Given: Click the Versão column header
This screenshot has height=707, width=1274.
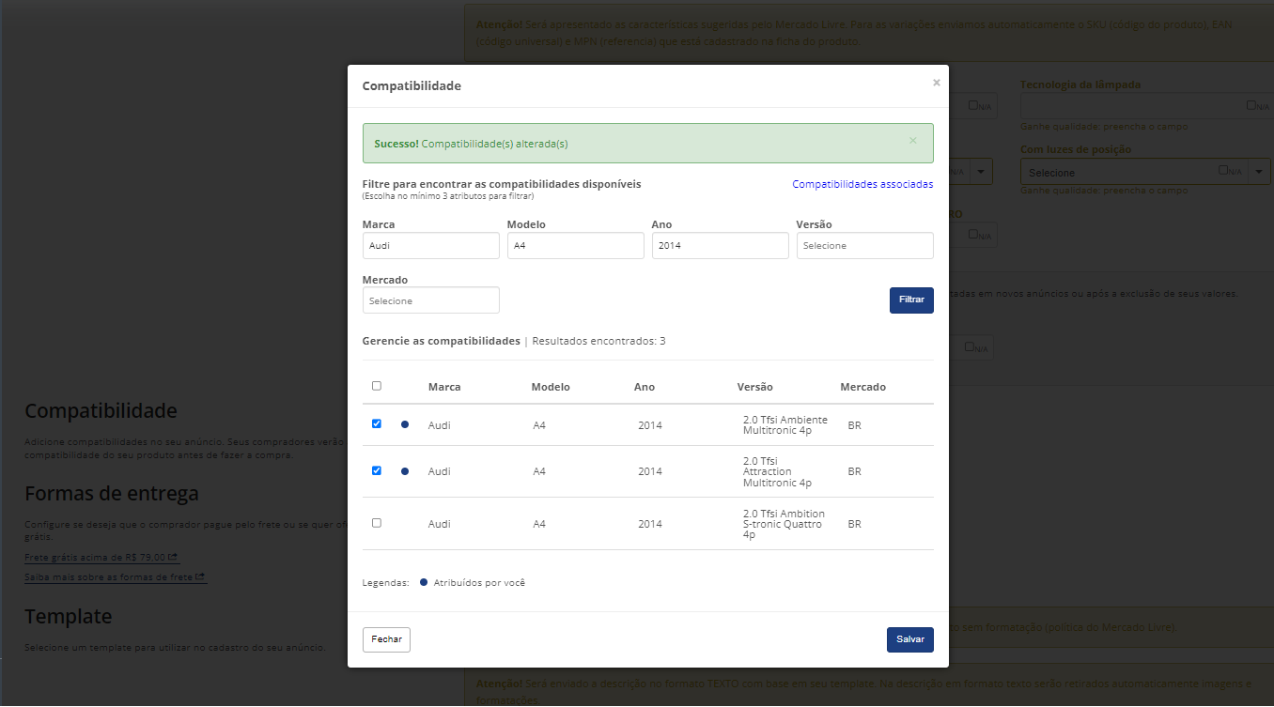Looking at the screenshot, I should tap(755, 387).
